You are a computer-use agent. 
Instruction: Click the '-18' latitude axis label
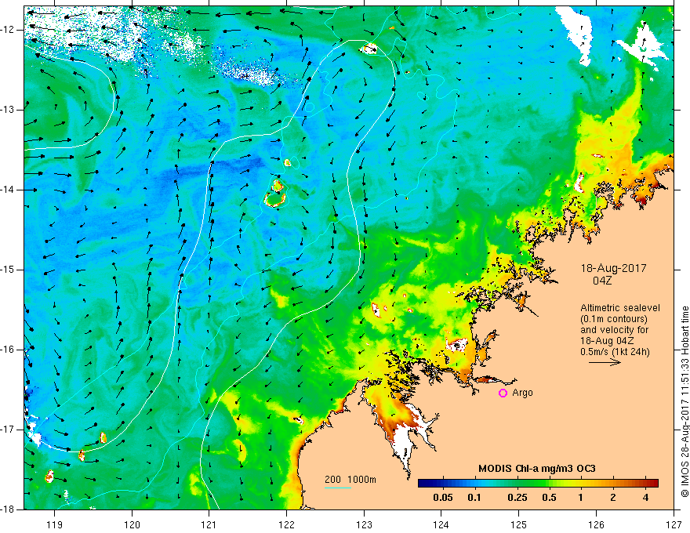pos(8,509)
